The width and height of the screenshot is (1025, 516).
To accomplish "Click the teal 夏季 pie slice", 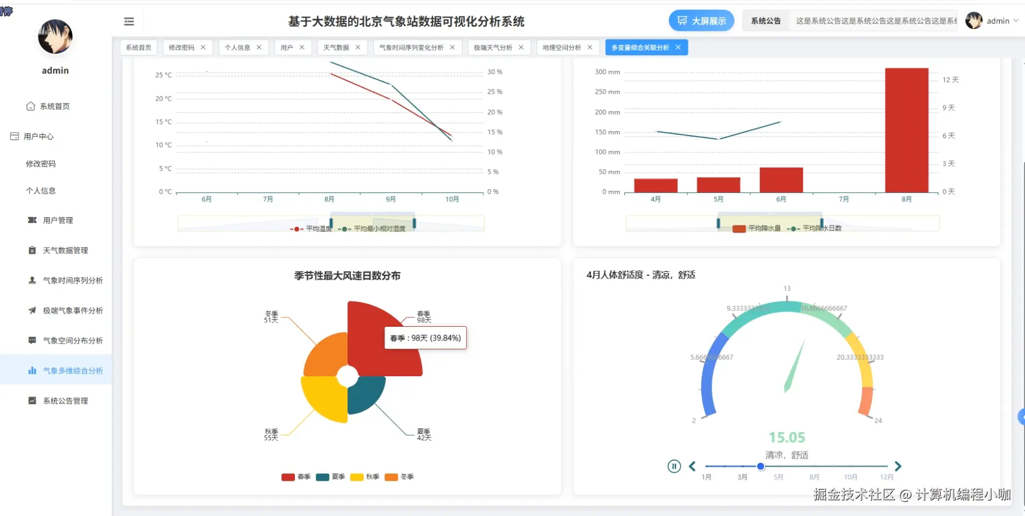I will [x=367, y=395].
